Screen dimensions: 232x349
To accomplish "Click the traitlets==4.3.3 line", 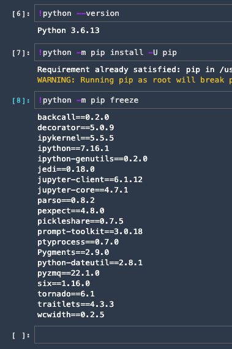I will pyautogui.click(x=75, y=304).
